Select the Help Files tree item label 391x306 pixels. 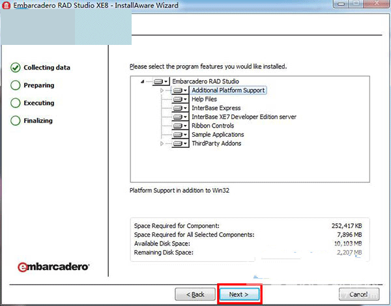coord(204,99)
